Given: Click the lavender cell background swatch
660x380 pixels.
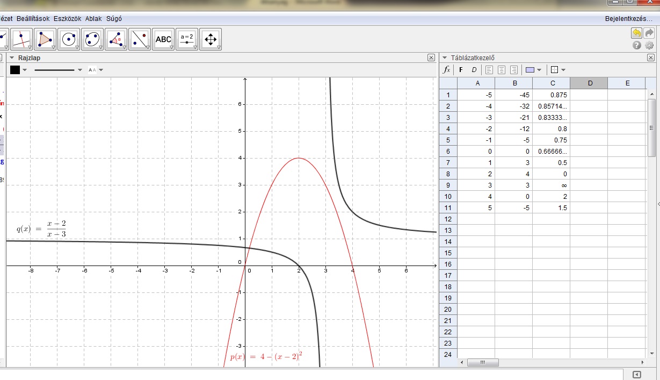Looking at the screenshot, I should 530,70.
